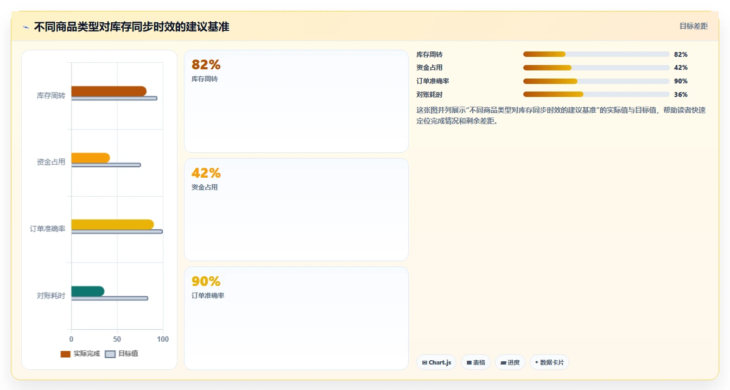Click the teal 对账耗时 actual bar in chart
The image size is (730, 390).
(x=87, y=291)
